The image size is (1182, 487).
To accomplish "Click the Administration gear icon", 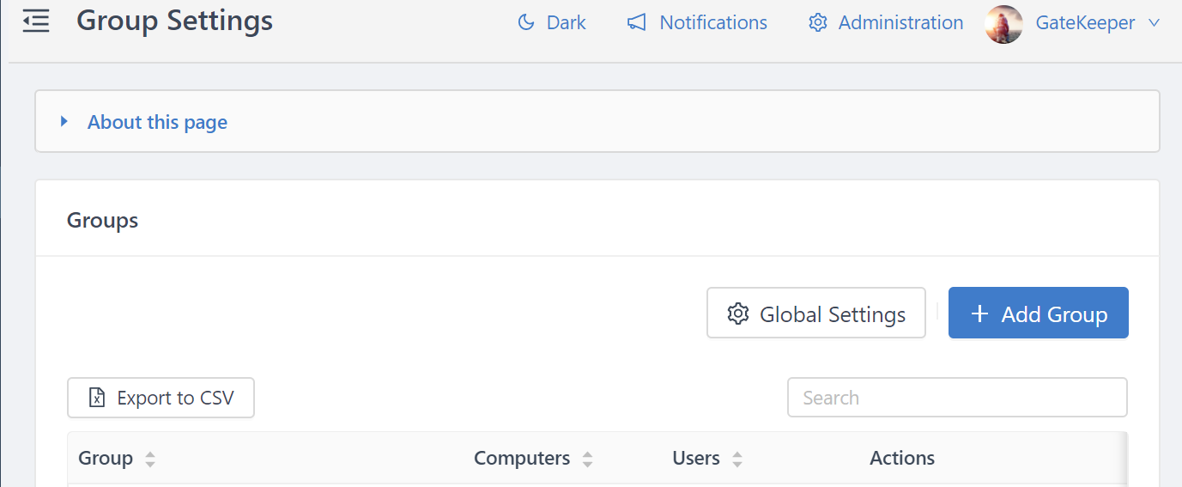I will pos(817,22).
